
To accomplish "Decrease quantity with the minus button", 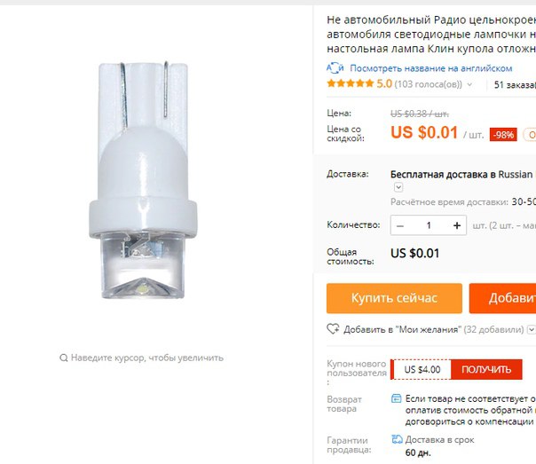I will [x=400, y=226].
